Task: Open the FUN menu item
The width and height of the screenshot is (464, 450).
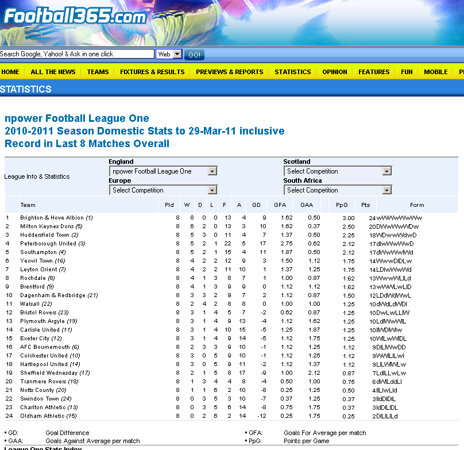Action: 407,72
